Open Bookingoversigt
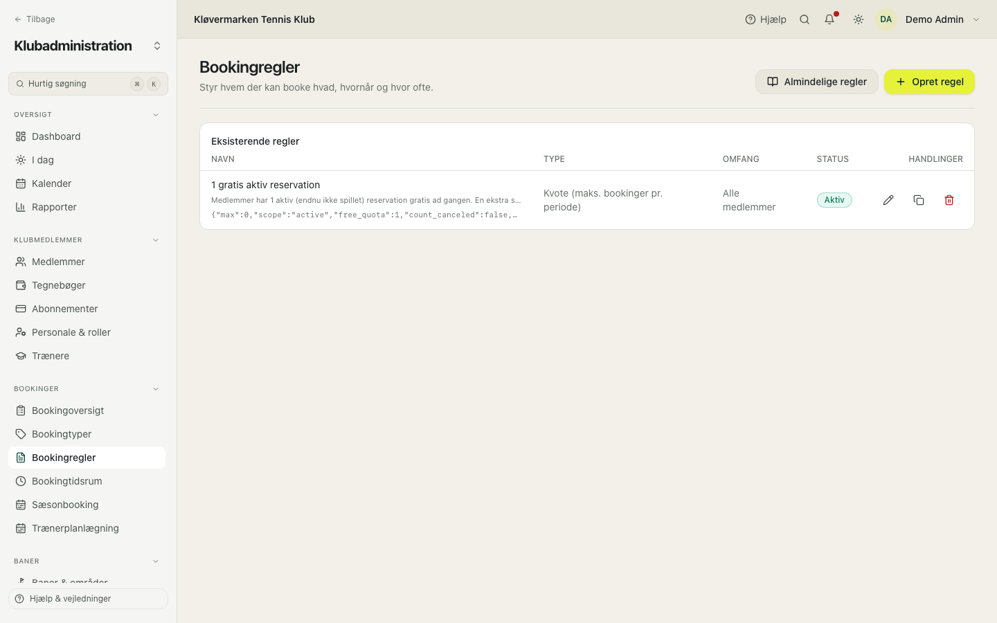Image resolution: width=997 pixels, height=623 pixels. pos(87,410)
